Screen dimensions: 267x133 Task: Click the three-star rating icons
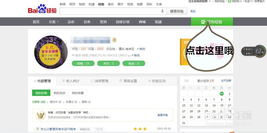[x=140, y=129]
